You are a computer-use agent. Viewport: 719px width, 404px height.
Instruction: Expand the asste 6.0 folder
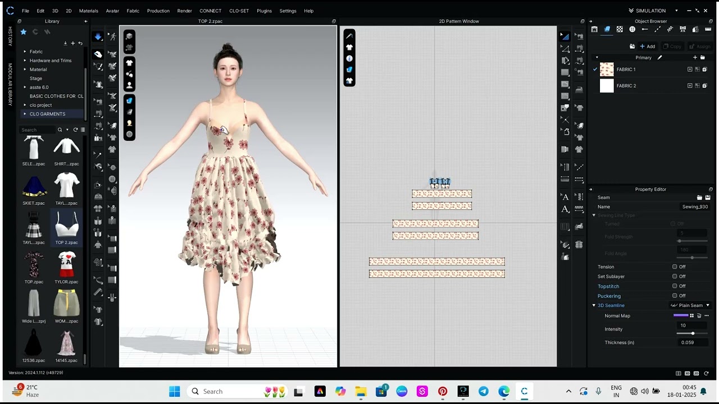pyautogui.click(x=25, y=87)
